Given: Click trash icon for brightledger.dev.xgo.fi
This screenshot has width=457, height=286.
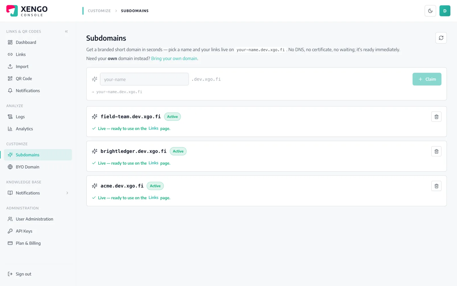Looking at the screenshot, I should coord(436,151).
